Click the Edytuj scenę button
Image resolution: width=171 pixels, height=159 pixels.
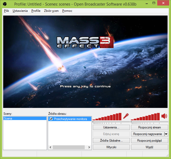[x=111, y=134]
